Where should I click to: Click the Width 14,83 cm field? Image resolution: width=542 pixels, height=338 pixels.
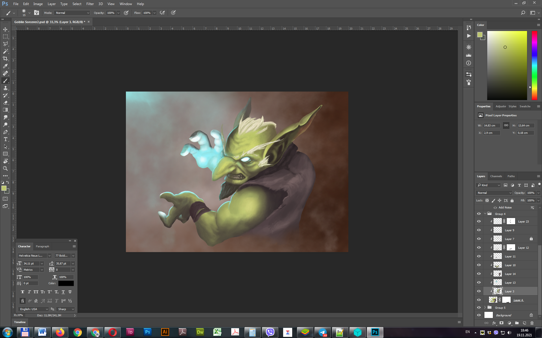491,125
